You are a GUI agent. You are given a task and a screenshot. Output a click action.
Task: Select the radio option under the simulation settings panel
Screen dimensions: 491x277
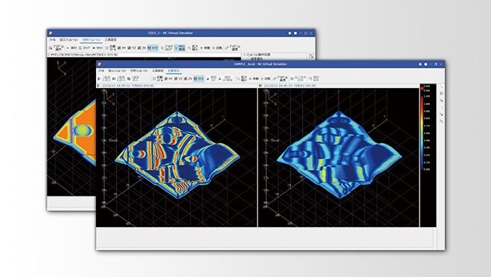click(249, 58)
